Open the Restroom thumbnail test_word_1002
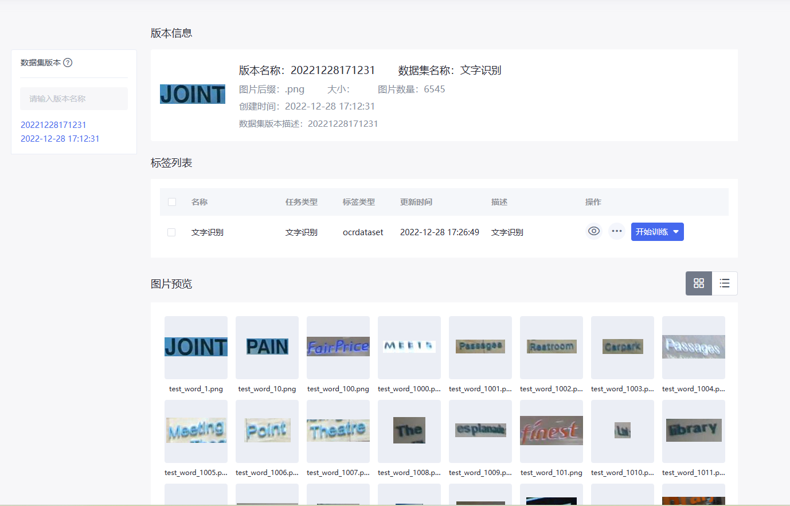790x506 pixels. (x=552, y=347)
